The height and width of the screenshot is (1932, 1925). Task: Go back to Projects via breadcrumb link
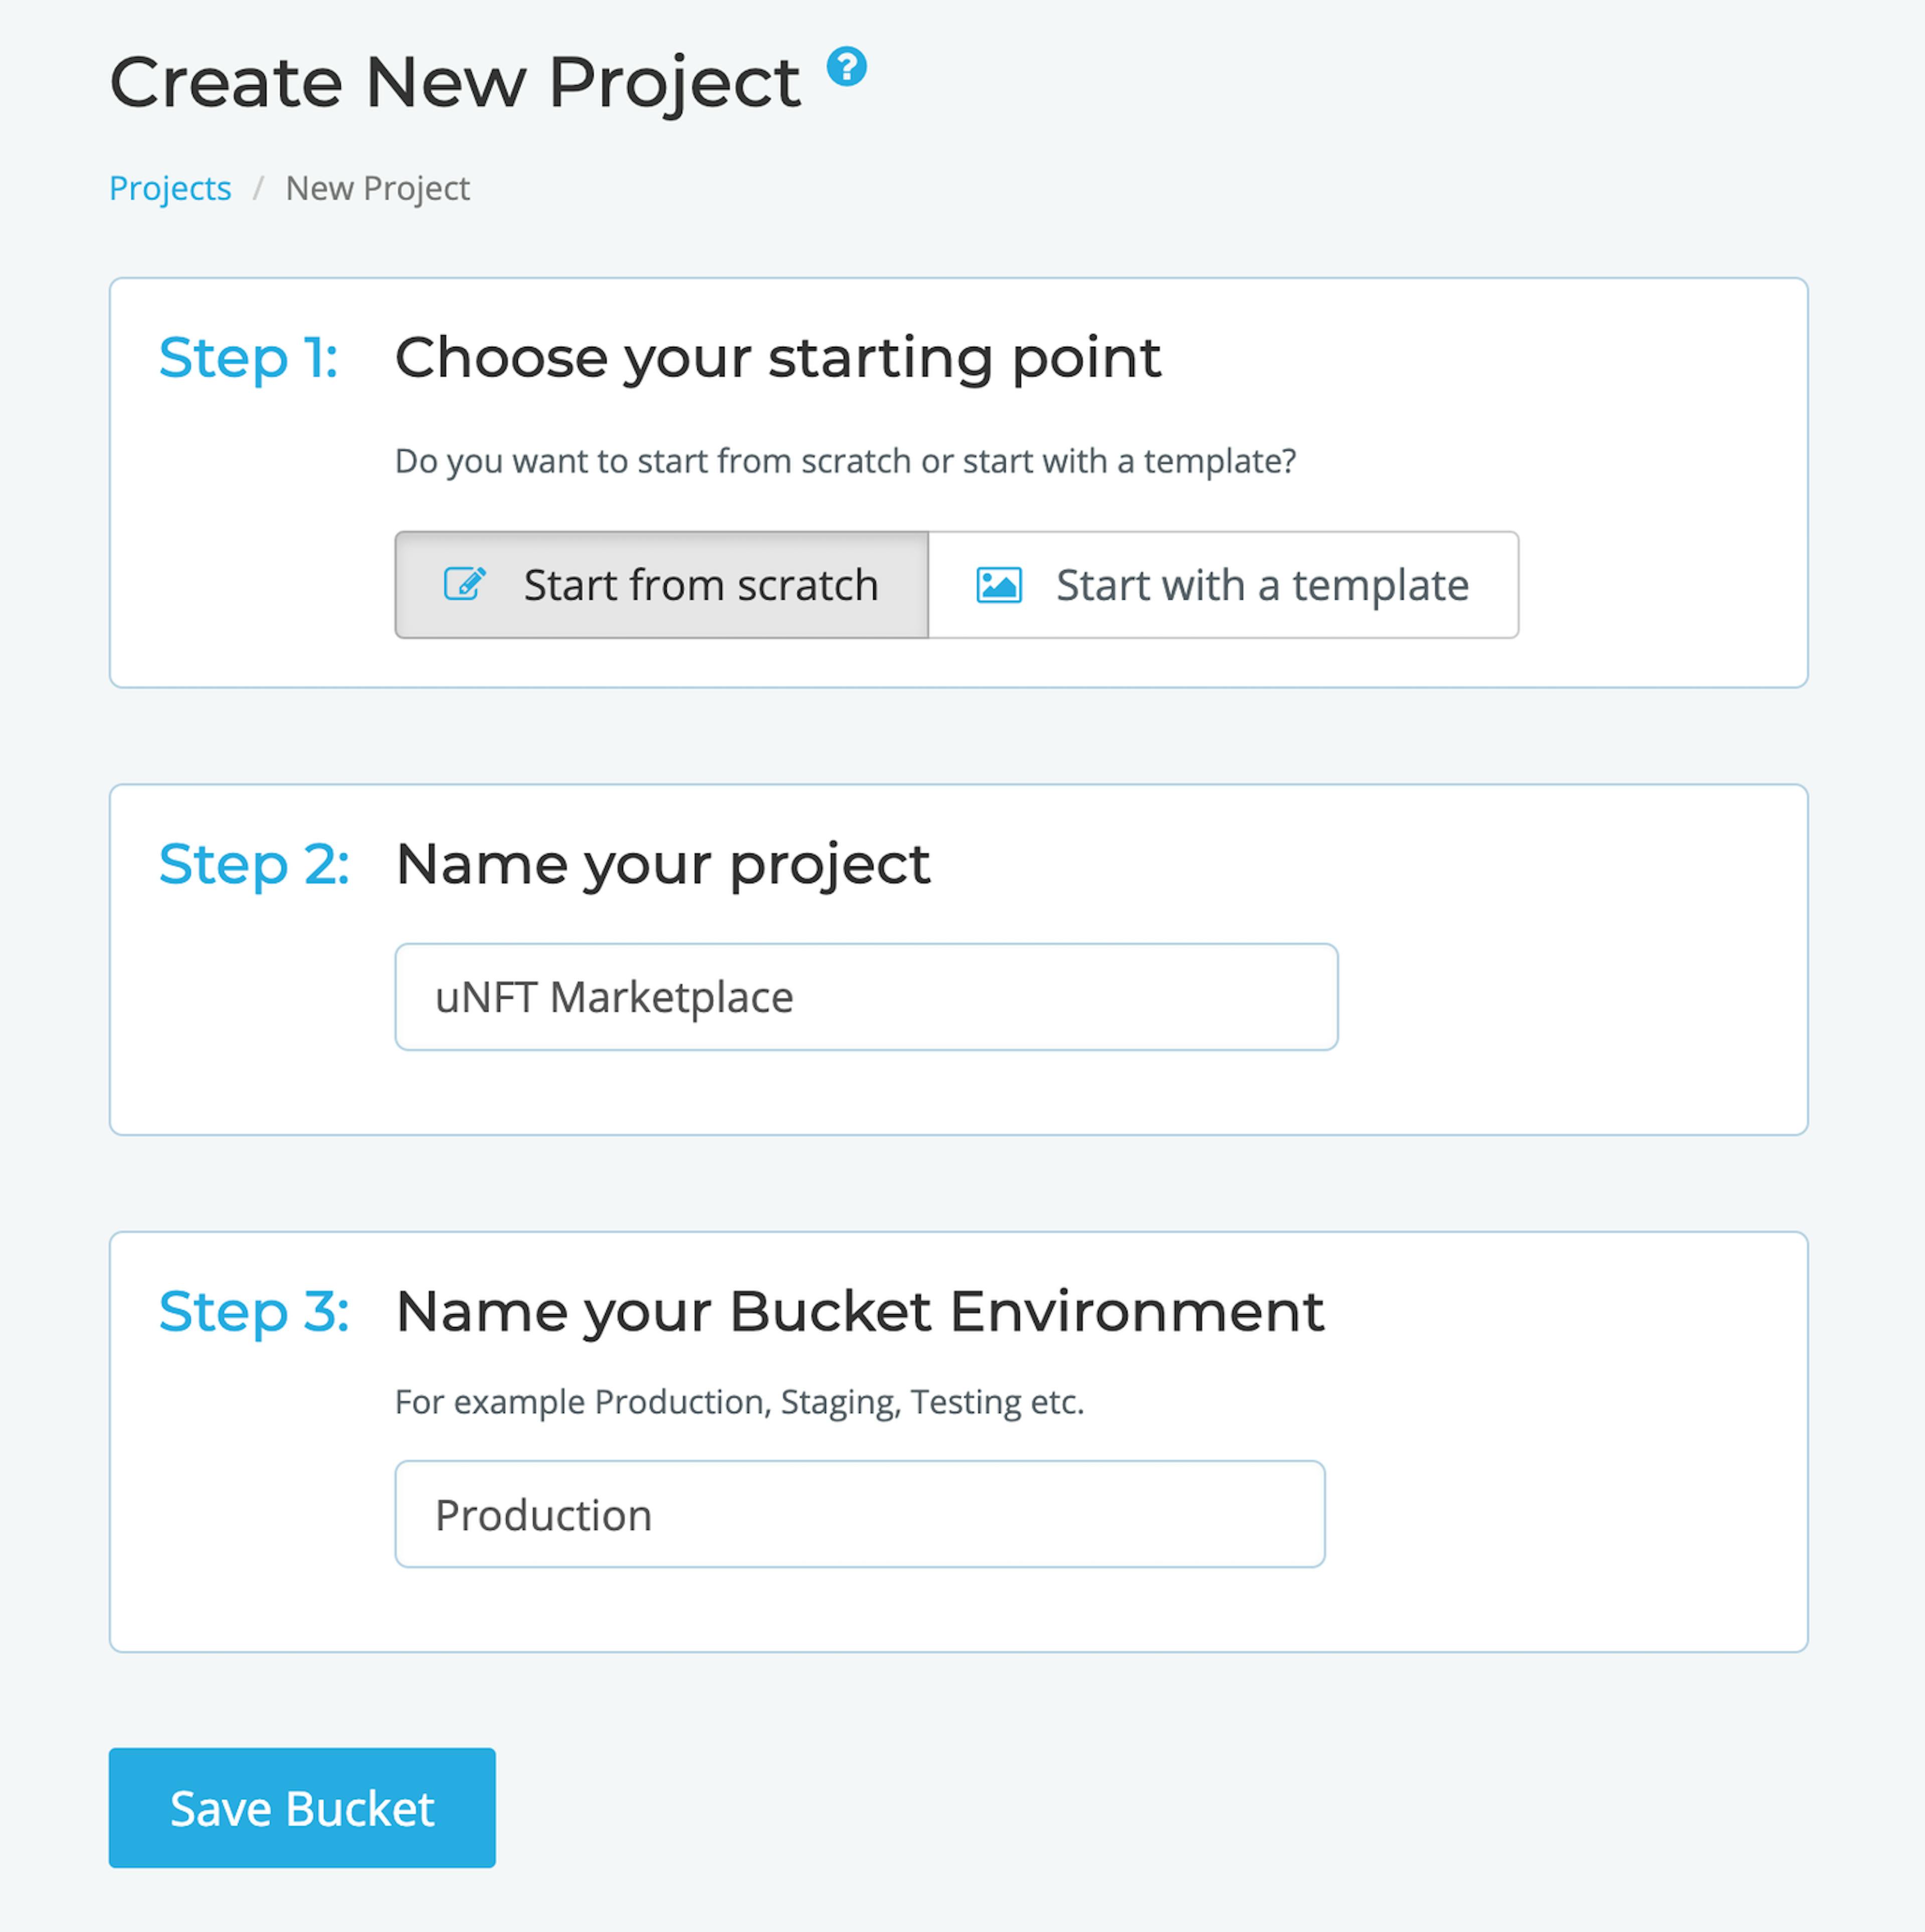pos(170,188)
